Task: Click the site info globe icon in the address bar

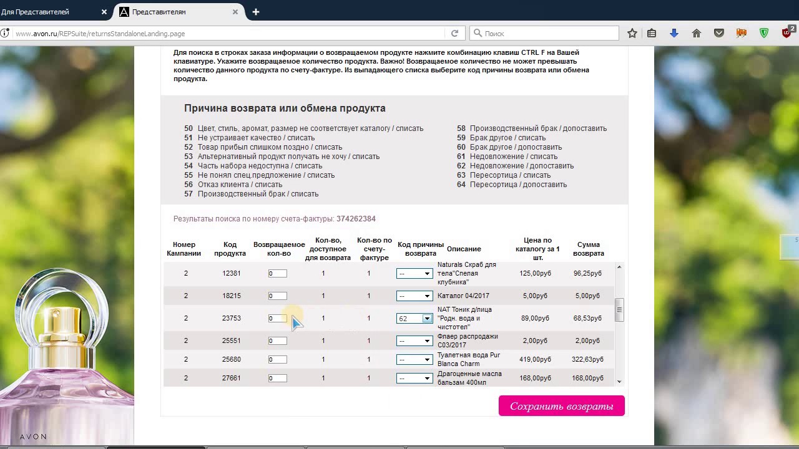Action: pos(4,34)
